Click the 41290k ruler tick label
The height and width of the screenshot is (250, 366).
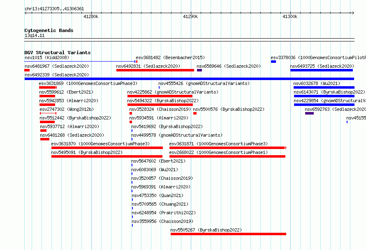pos(190,16)
